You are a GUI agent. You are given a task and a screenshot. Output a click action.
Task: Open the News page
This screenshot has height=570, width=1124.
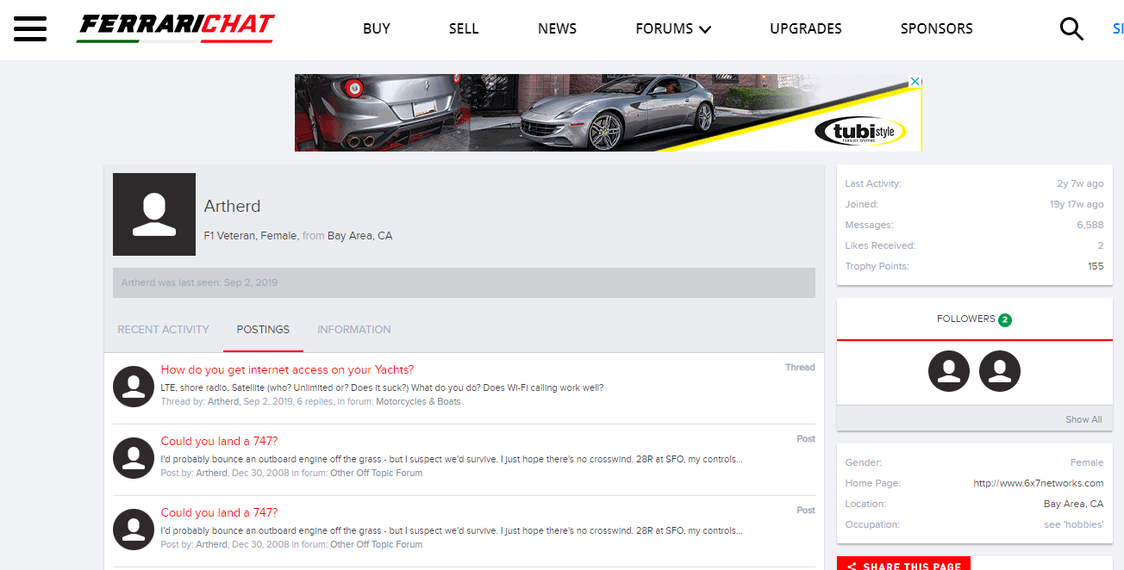[557, 28]
